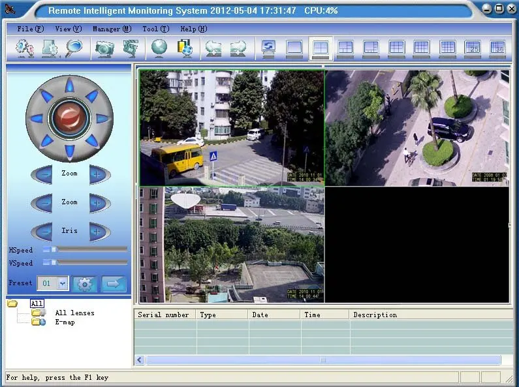This screenshot has width=519, height=387.
Task: Select the four-split view layout
Action: 321,49
